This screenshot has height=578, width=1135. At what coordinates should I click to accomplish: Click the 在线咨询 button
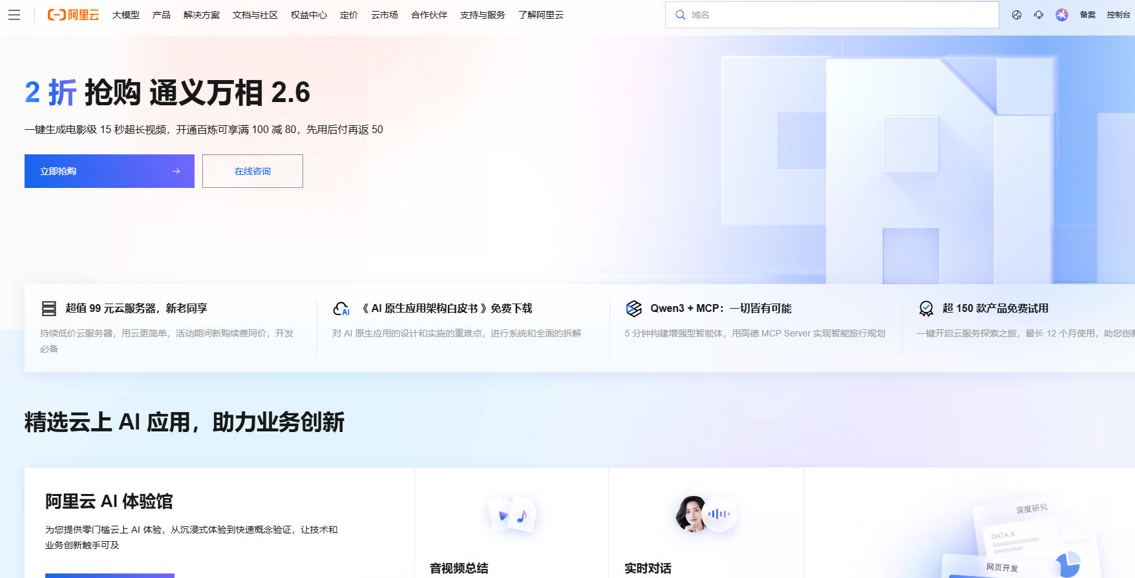coord(253,171)
